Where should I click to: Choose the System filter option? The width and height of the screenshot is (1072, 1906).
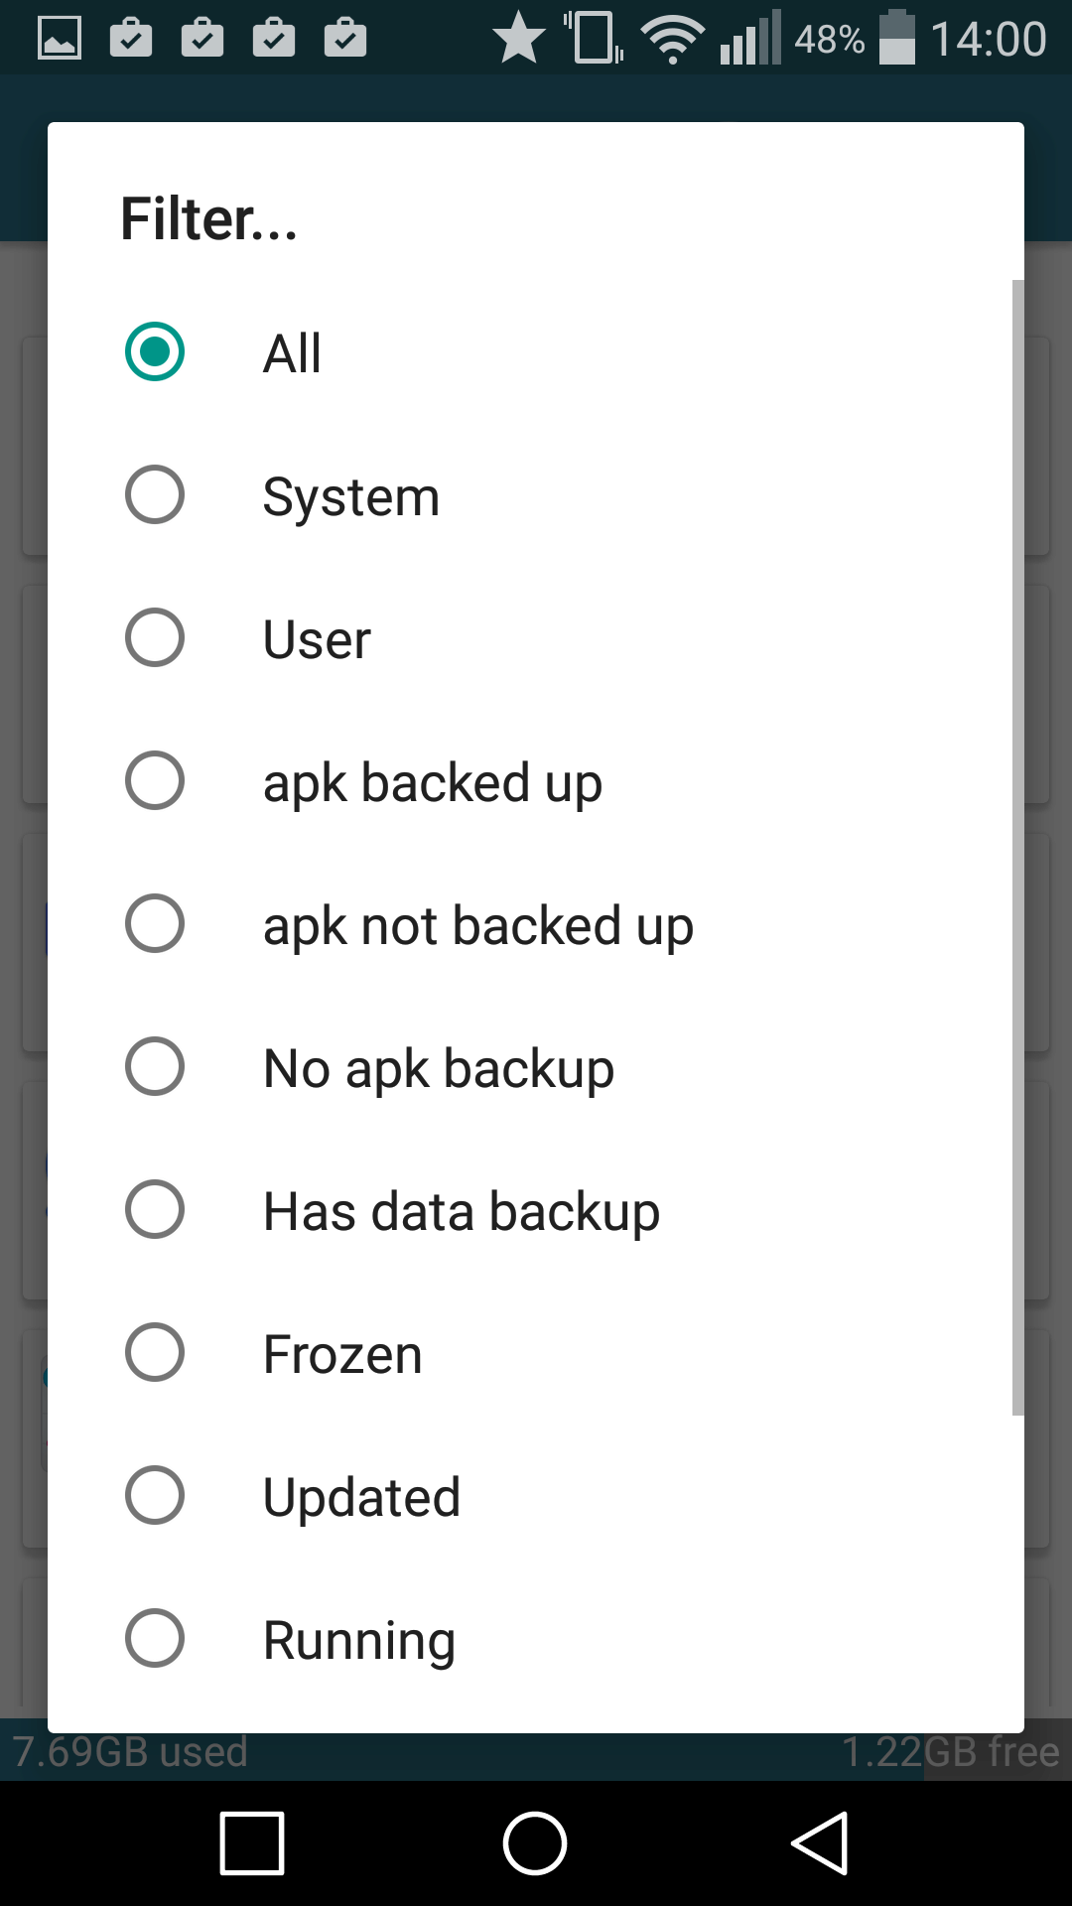click(155, 495)
